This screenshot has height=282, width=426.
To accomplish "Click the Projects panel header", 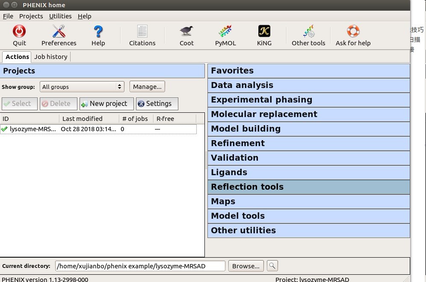I will [102, 71].
